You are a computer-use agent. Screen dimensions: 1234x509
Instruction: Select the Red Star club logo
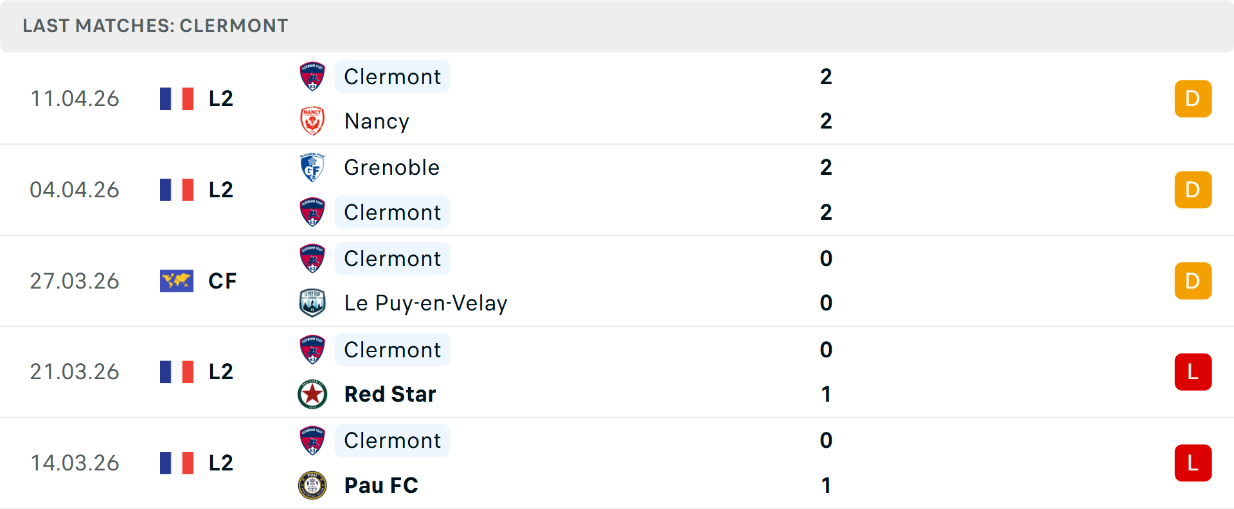click(x=312, y=394)
